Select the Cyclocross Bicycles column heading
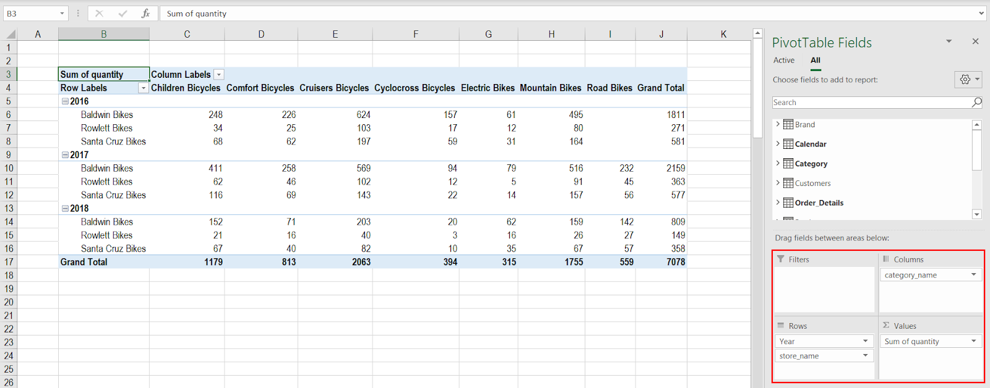The height and width of the screenshot is (388, 990). click(x=415, y=88)
